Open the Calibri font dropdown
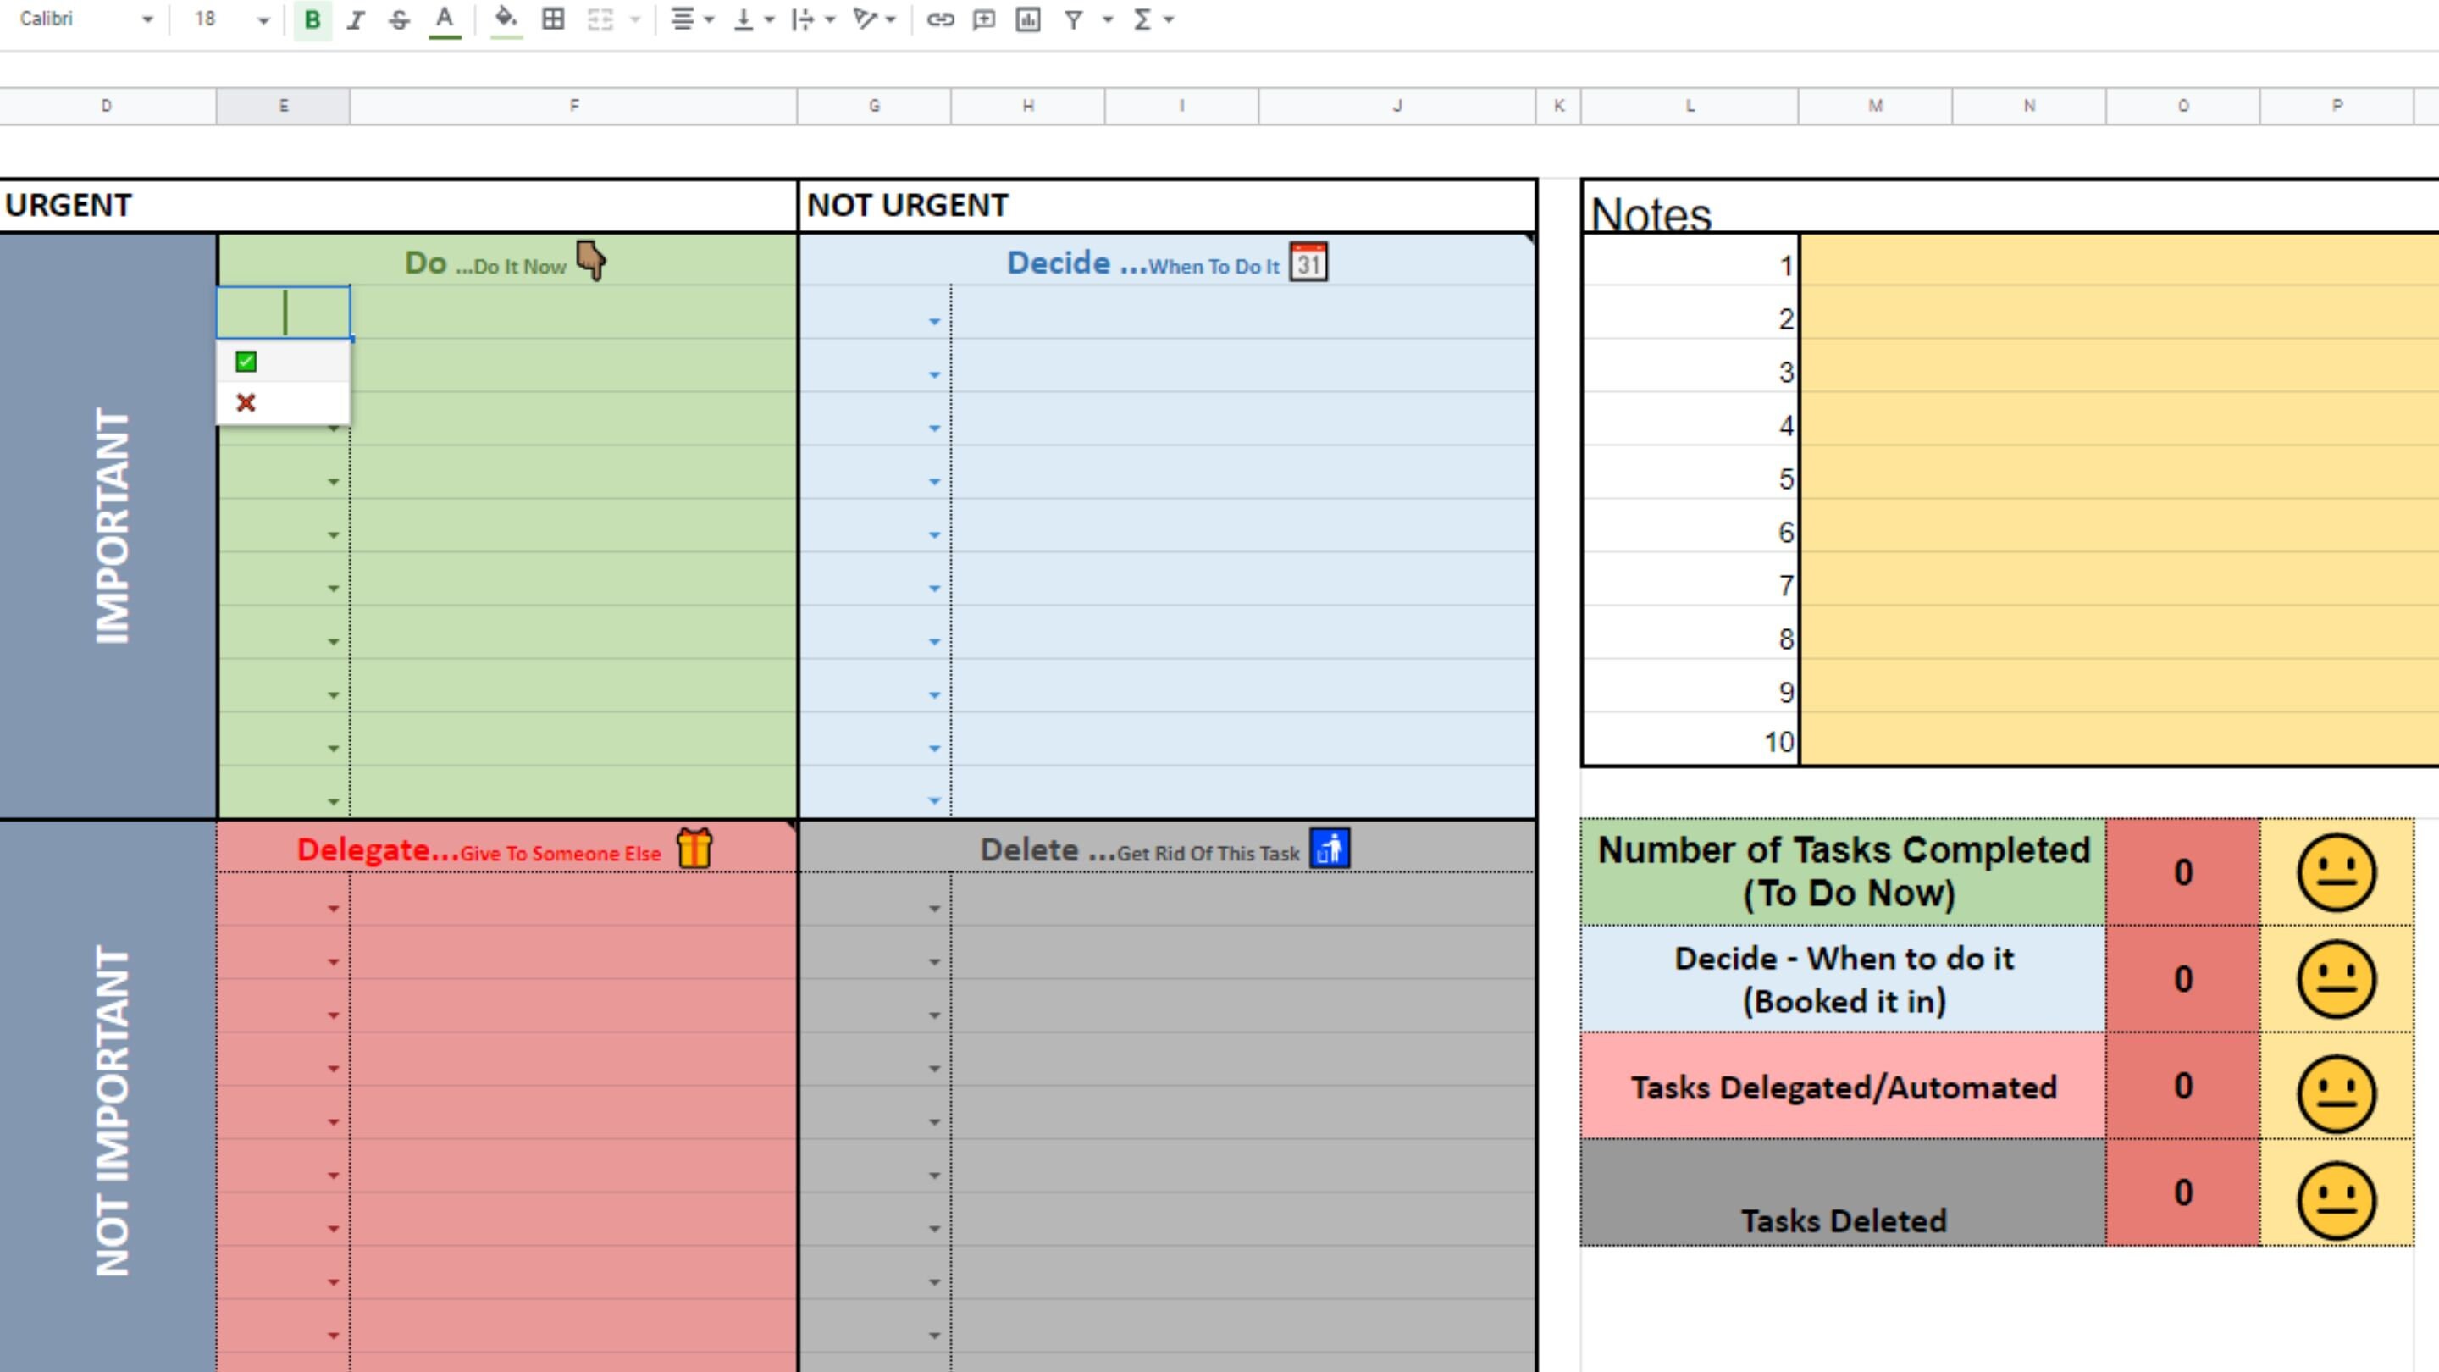The height and width of the screenshot is (1372, 2439). pyautogui.click(x=86, y=19)
